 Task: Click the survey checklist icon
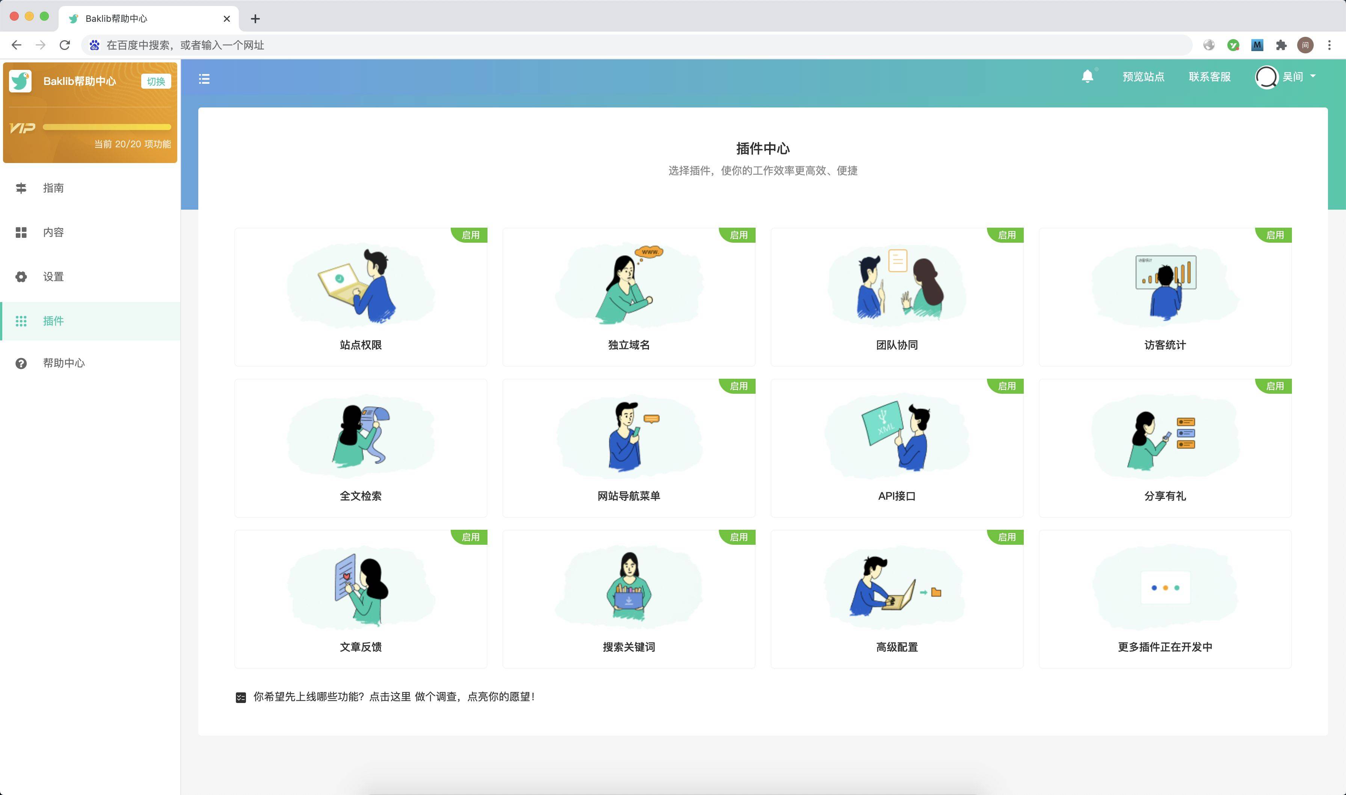pos(241,697)
